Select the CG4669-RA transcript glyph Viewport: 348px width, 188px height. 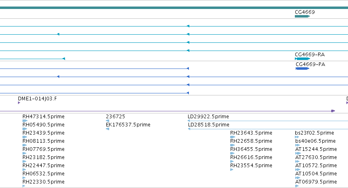[x=302, y=59]
